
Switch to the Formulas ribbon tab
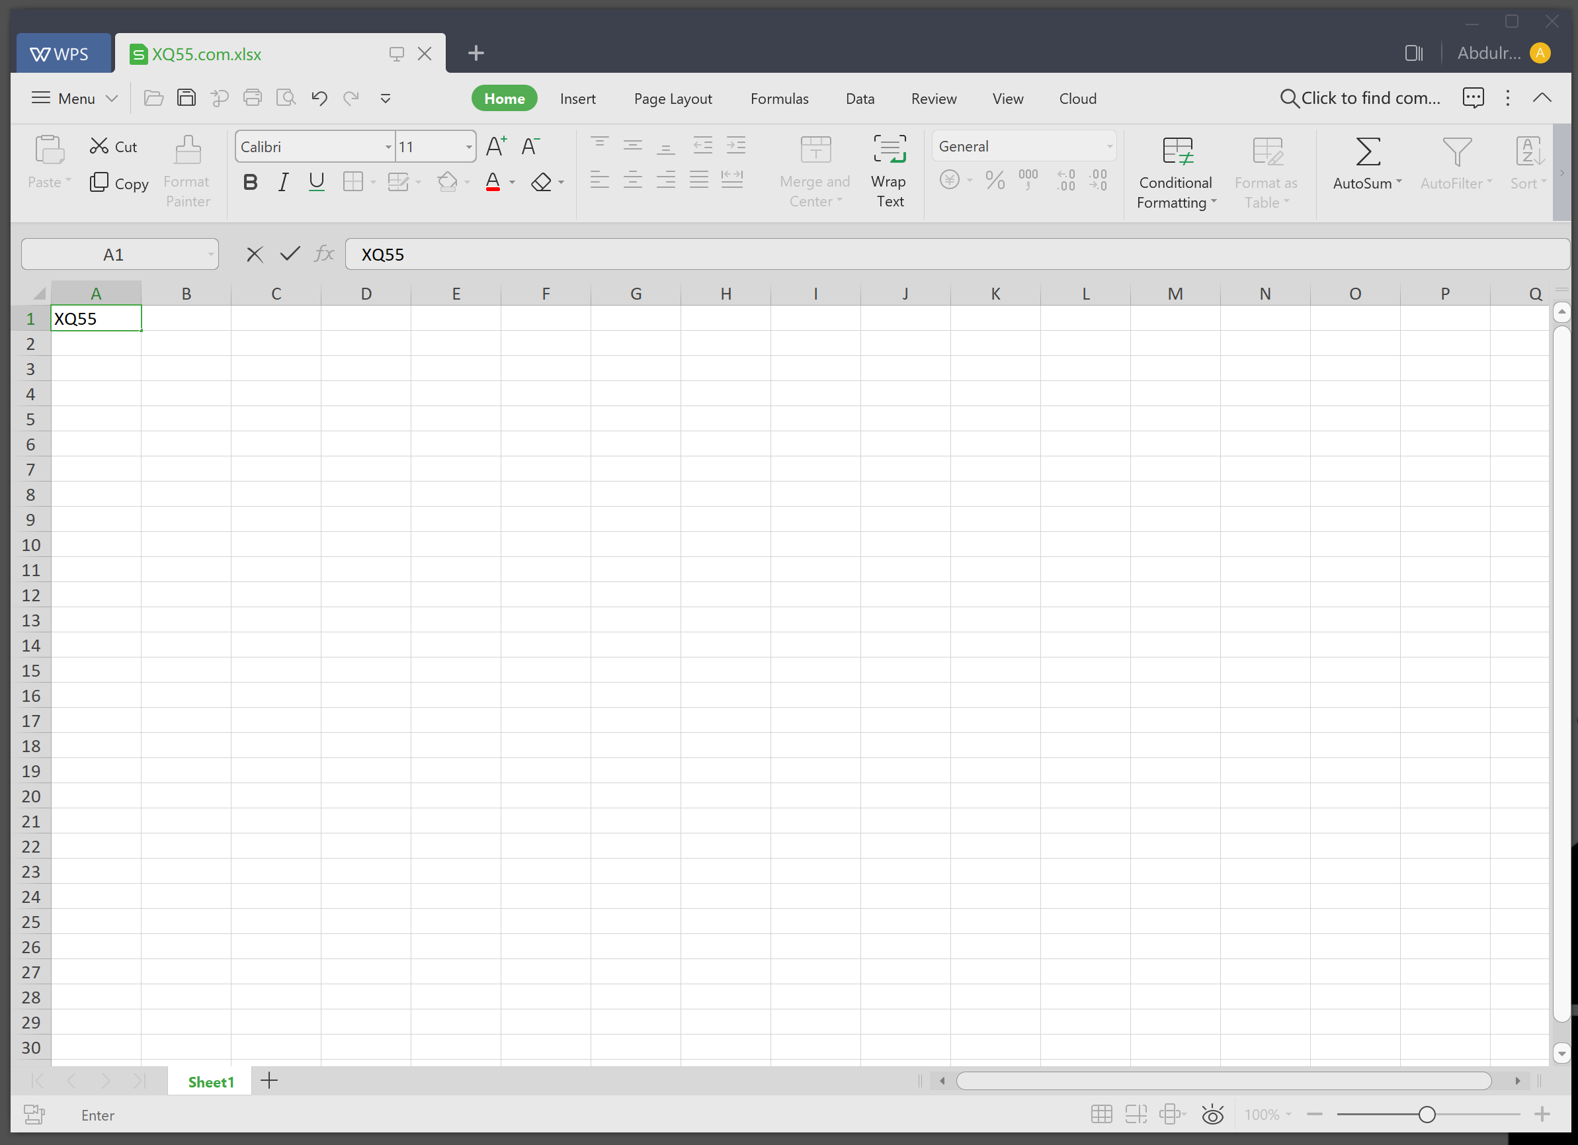[x=778, y=99]
